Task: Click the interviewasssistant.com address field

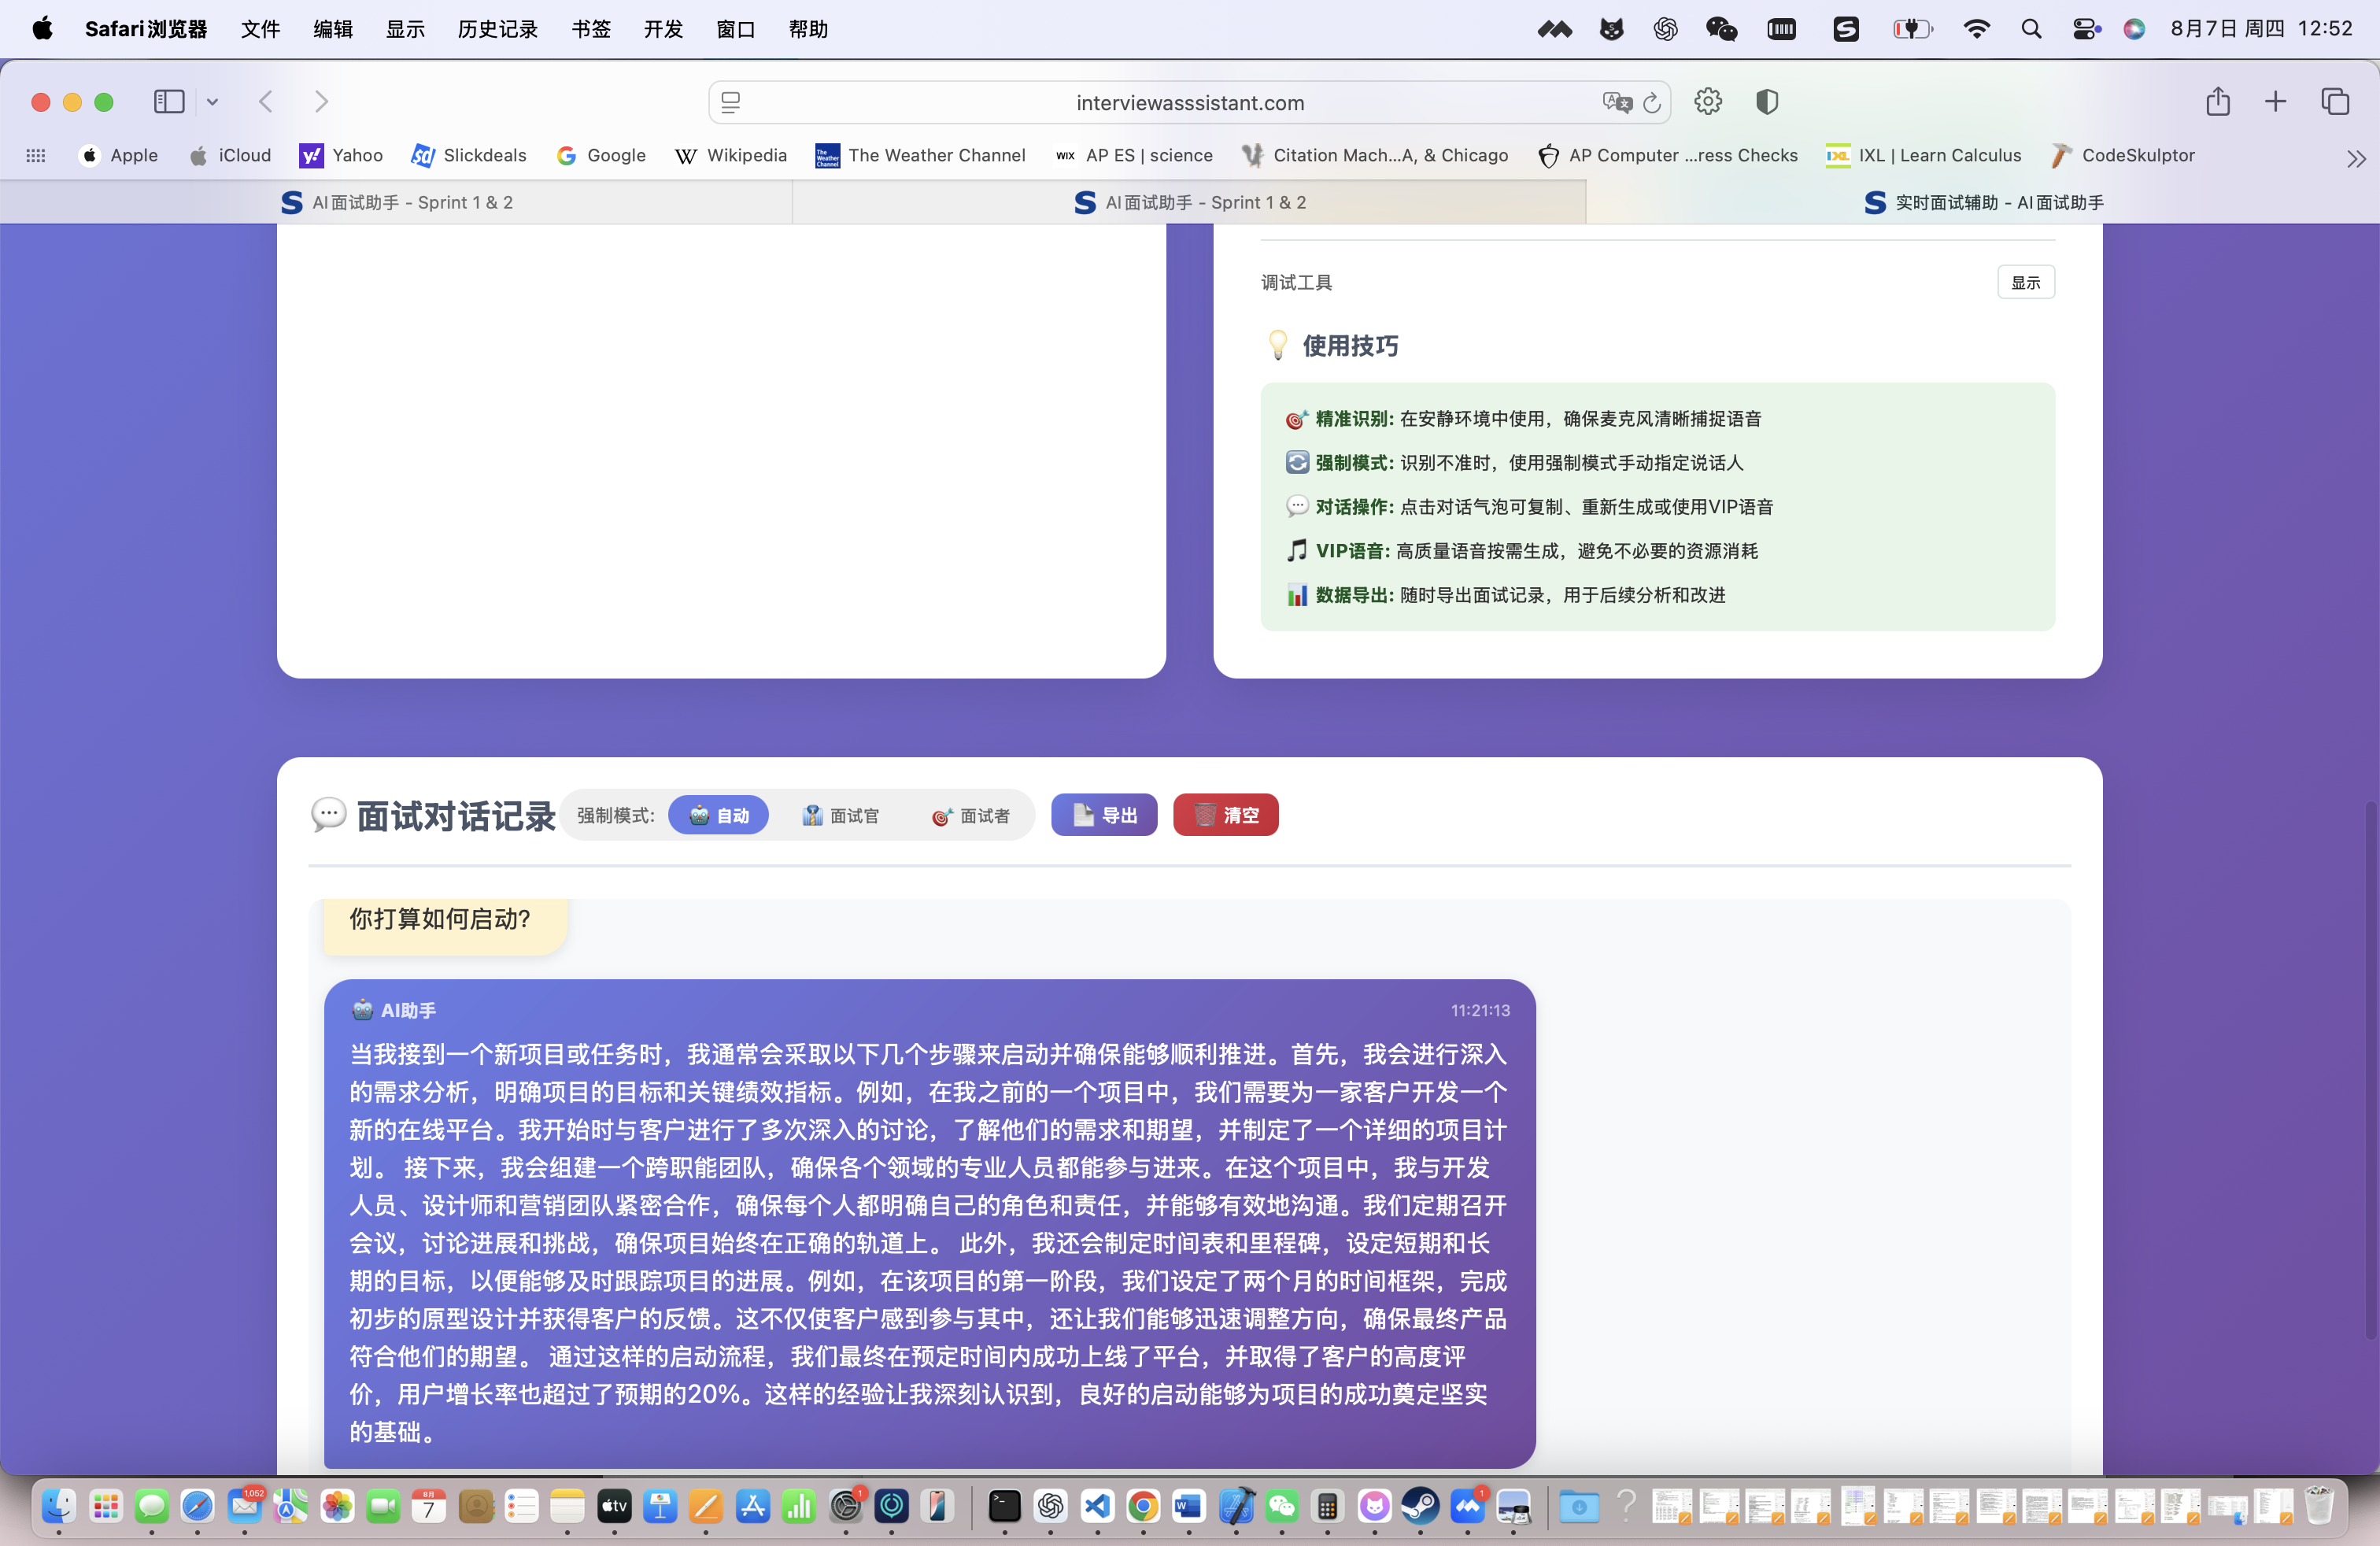Action: click(x=1189, y=102)
